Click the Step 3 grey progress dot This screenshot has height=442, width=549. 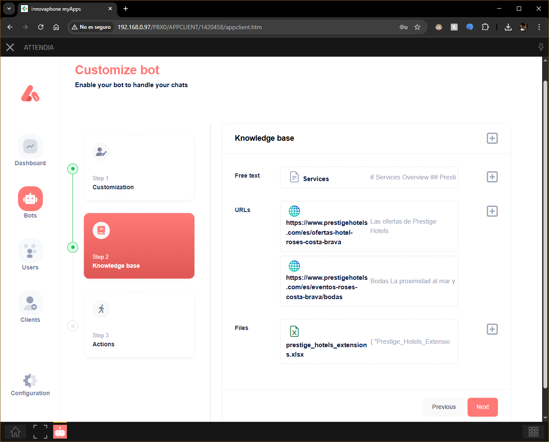73,326
